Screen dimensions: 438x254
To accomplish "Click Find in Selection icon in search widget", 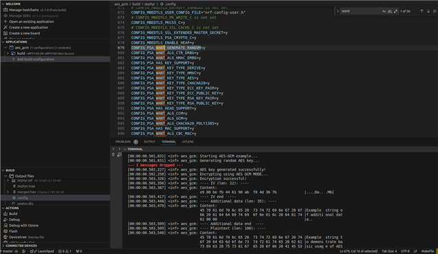I will pyautogui.click(x=435, y=11).
